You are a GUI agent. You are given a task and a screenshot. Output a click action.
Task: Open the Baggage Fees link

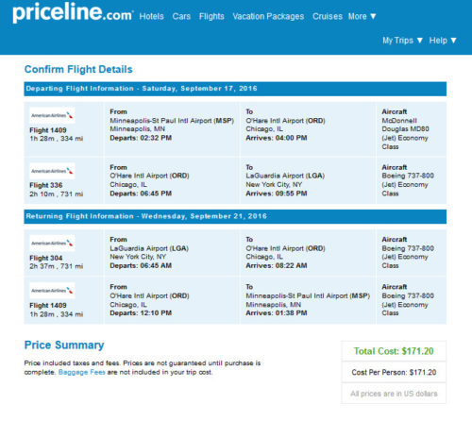click(x=82, y=372)
